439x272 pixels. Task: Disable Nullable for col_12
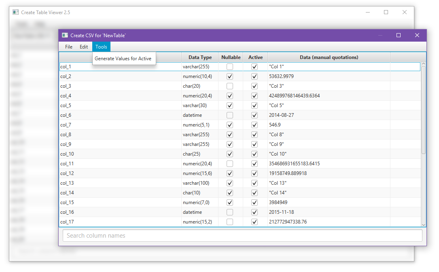point(230,173)
